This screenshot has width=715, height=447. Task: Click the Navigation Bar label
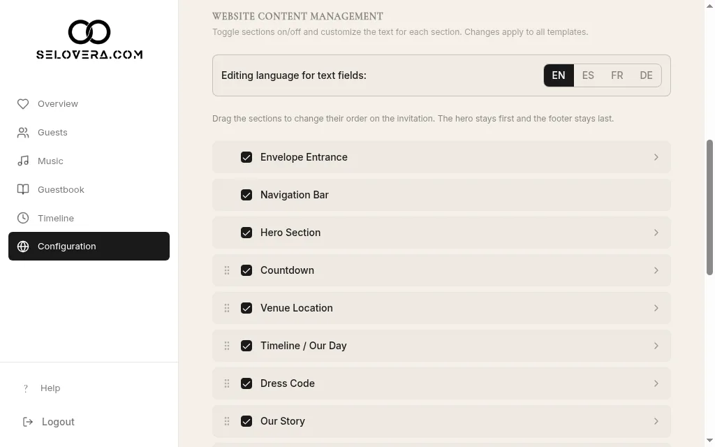[294, 196]
